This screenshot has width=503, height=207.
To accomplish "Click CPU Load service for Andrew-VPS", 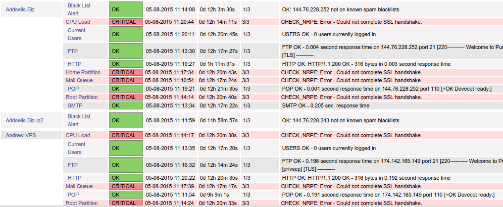I will click(78, 135).
